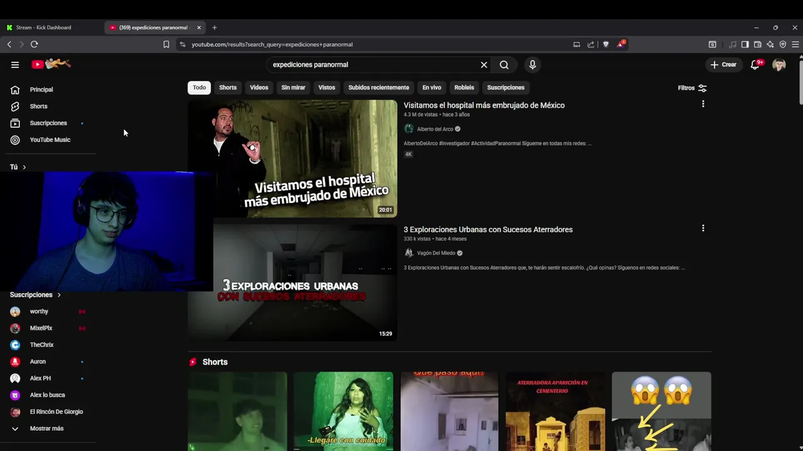Start voice search with microphone
803x451 pixels.
pos(533,65)
